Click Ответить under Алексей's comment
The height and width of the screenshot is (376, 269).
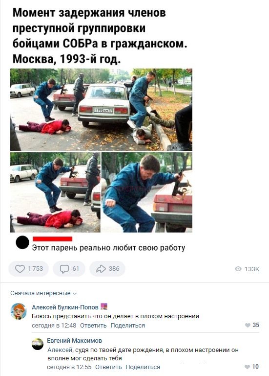pos(93,326)
